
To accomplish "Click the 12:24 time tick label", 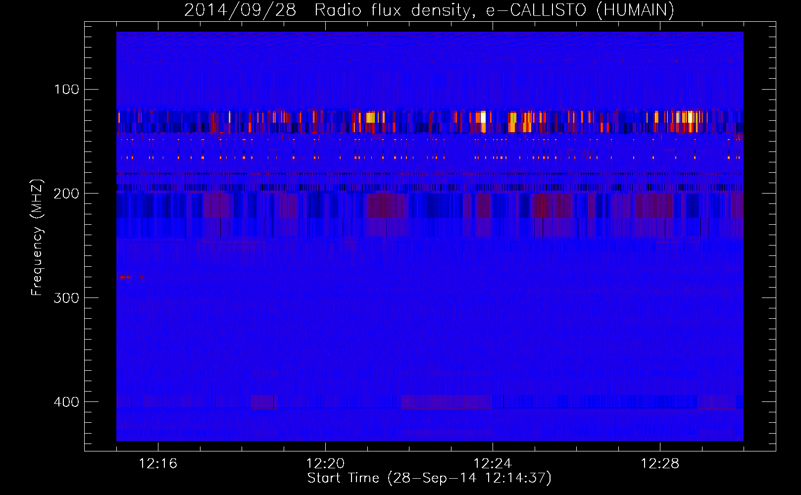I will (x=493, y=464).
